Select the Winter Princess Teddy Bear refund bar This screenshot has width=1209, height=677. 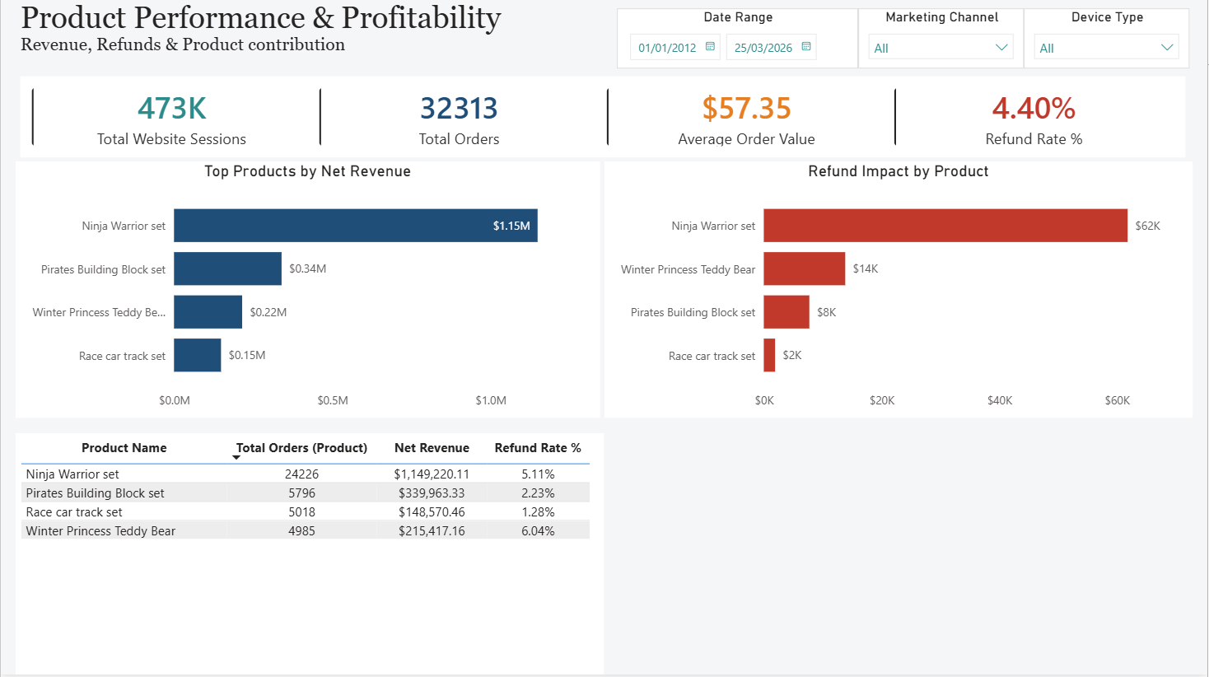[804, 268]
